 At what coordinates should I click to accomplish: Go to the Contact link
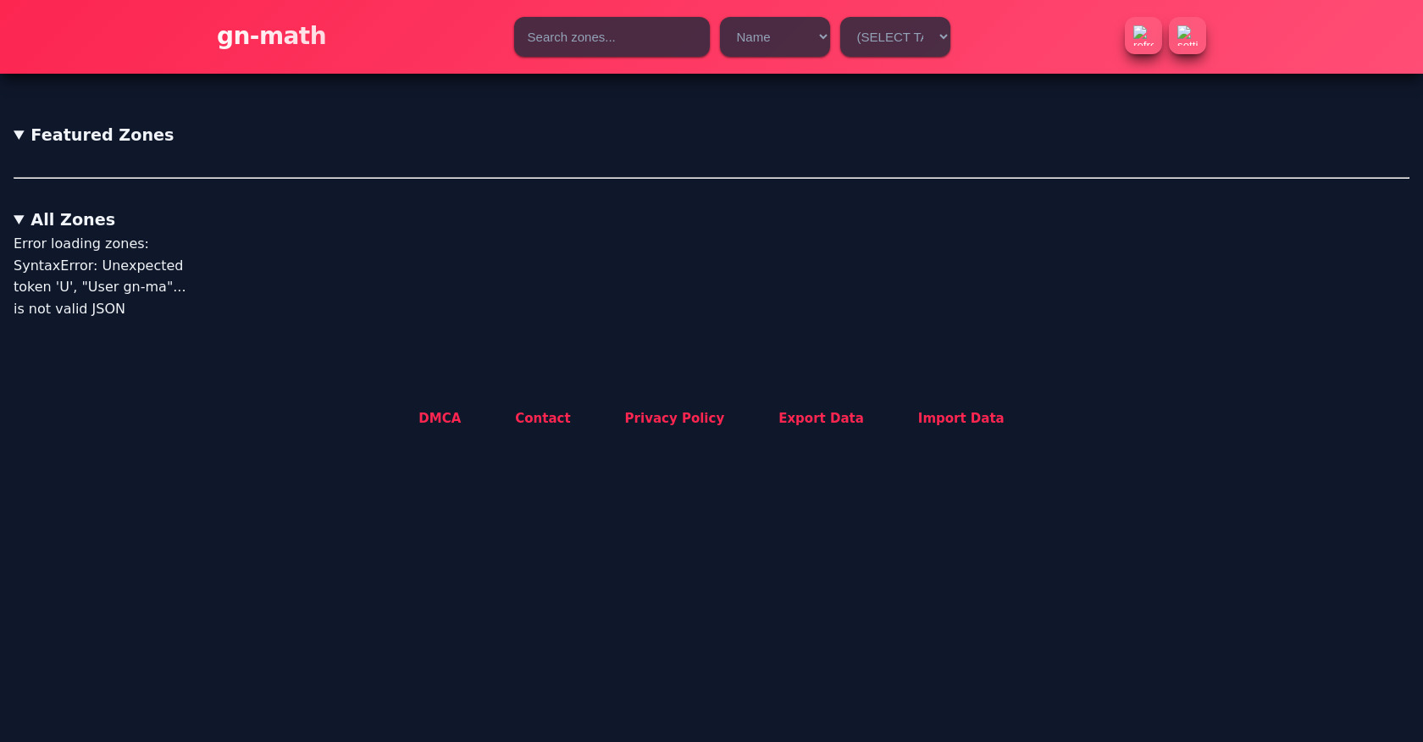tap(542, 418)
